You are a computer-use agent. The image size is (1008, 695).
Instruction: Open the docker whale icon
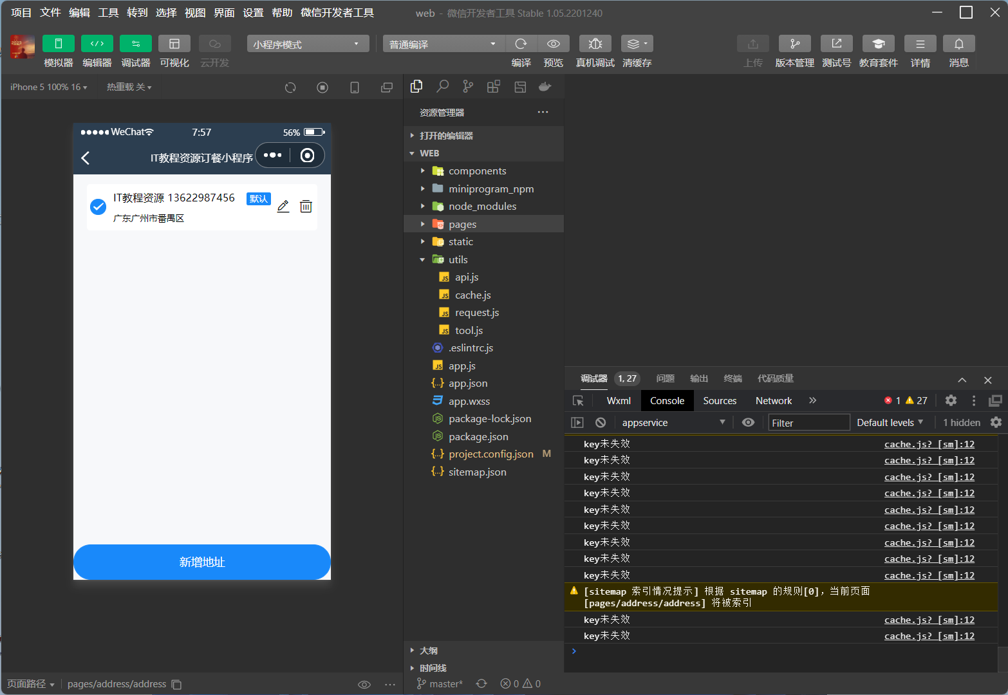tap(545, 86)
